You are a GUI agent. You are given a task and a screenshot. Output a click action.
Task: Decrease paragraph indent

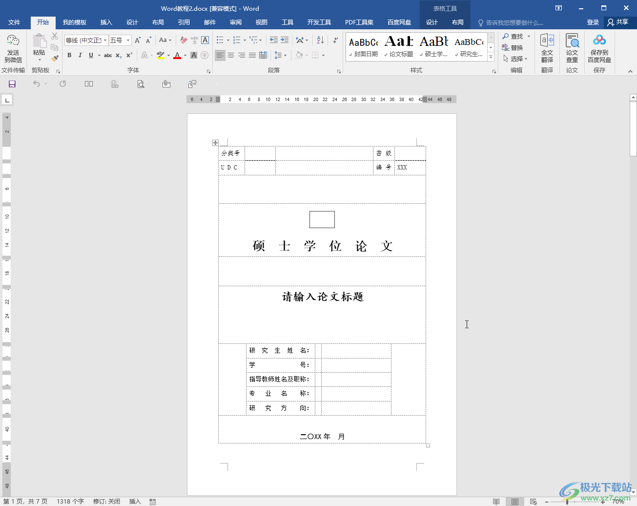pyautogui.click(x=274, y=40)
